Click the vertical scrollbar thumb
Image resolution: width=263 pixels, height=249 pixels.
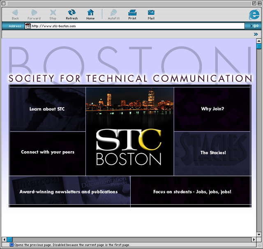[259, 46]
